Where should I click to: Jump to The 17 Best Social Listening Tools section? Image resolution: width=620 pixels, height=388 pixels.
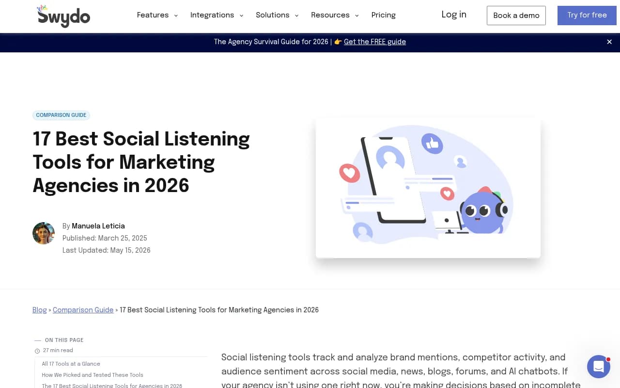pyautogui.click(x=112, y=386)
